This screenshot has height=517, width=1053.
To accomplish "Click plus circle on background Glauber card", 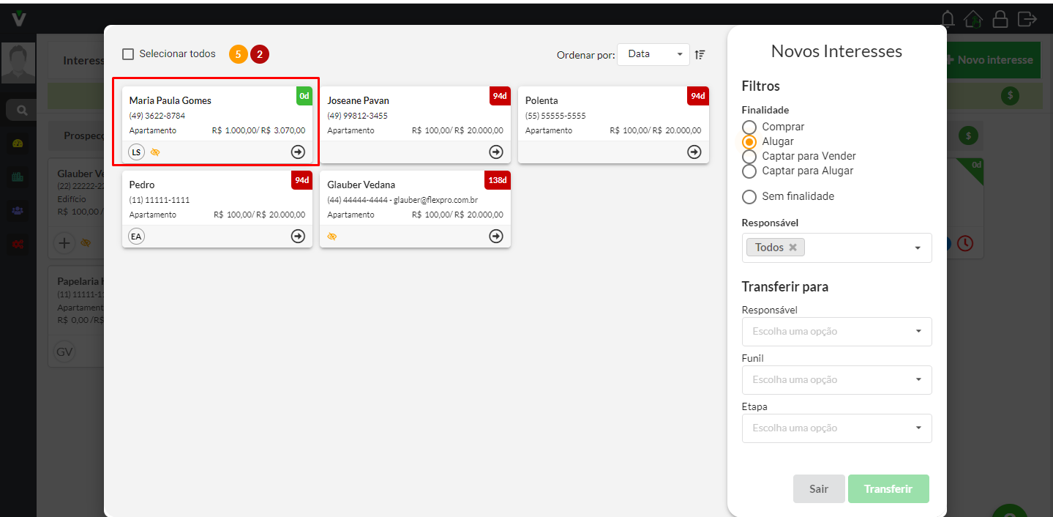I will (64, 242).
